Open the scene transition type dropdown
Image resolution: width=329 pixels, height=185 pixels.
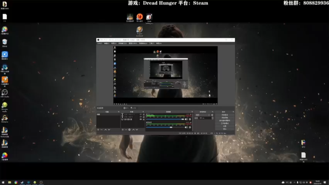pos(203,115)
